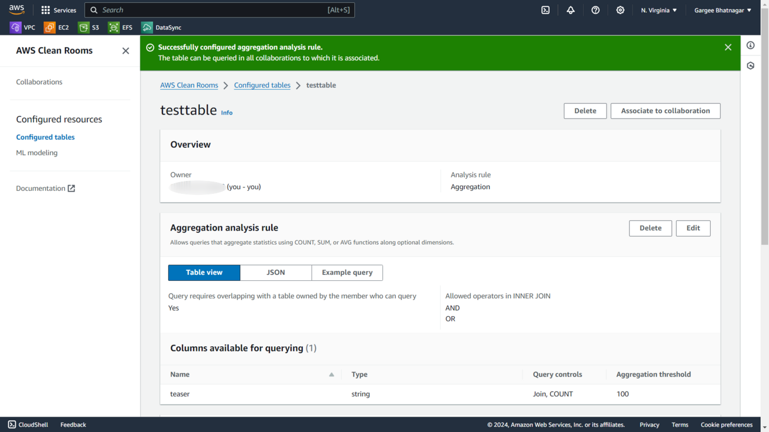This screenshot has height=432, width=769.
Task: Edit the aggregation analysis rule
Action: (x=693, y=228)
